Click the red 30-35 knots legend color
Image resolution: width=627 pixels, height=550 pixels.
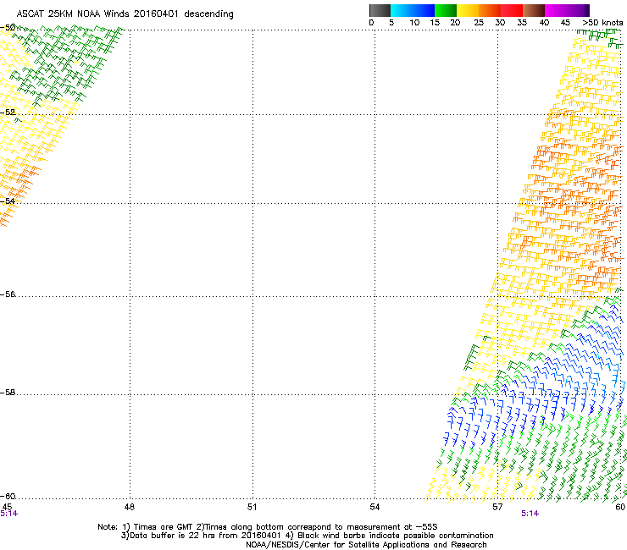tap(512, 10)
